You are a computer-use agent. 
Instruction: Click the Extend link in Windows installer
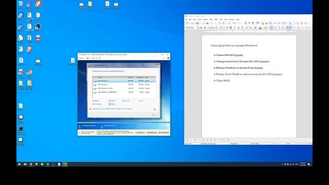click(x=112, y=104)
